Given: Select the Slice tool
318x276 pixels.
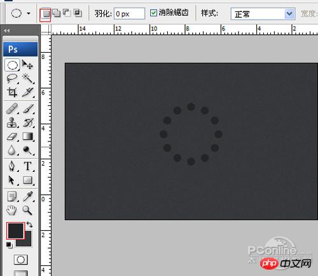Looking at the screenshot, I should point(28,92).
